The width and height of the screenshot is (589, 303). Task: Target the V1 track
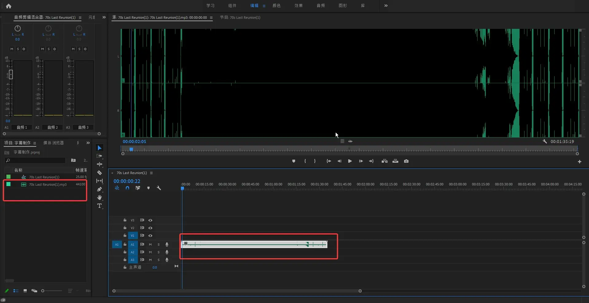133,236
